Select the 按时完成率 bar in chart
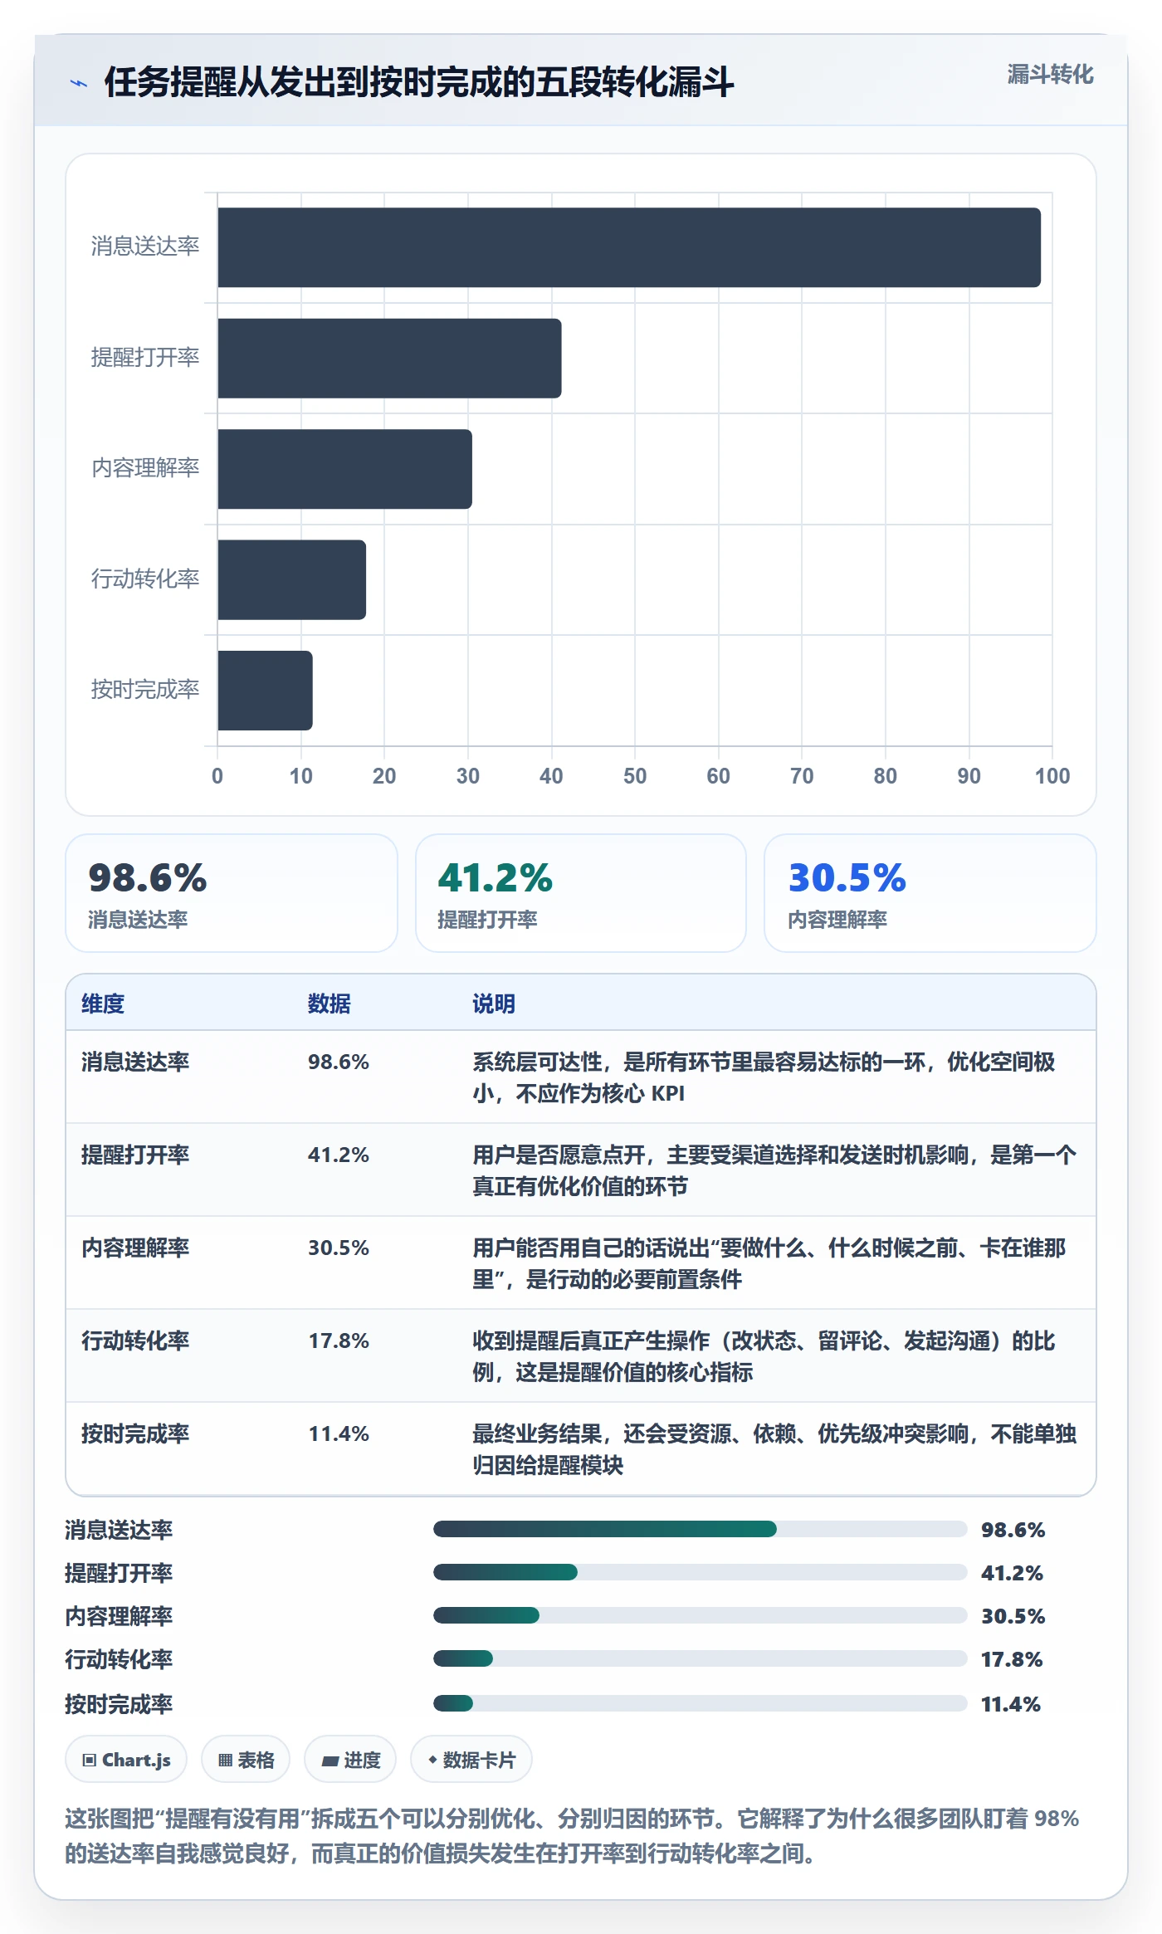Viewport: 1162px width, 1934px height. [265, 691]
